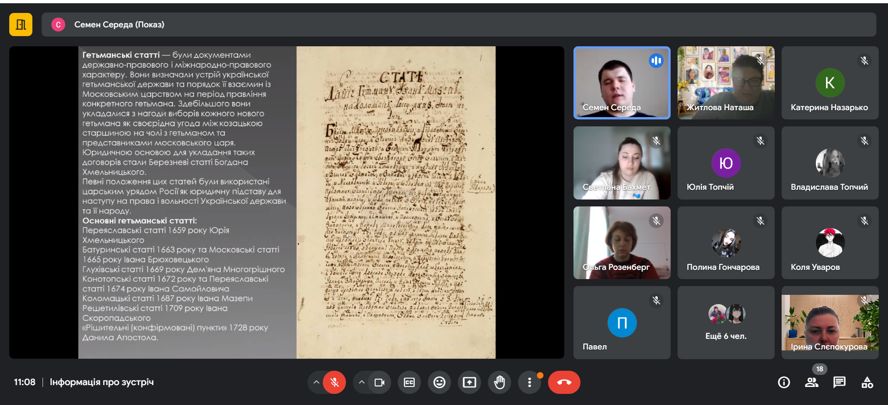Viewport: 888px width, 405px height.
Task: Click the yellow room icon at top left
Action: (21, 25)
